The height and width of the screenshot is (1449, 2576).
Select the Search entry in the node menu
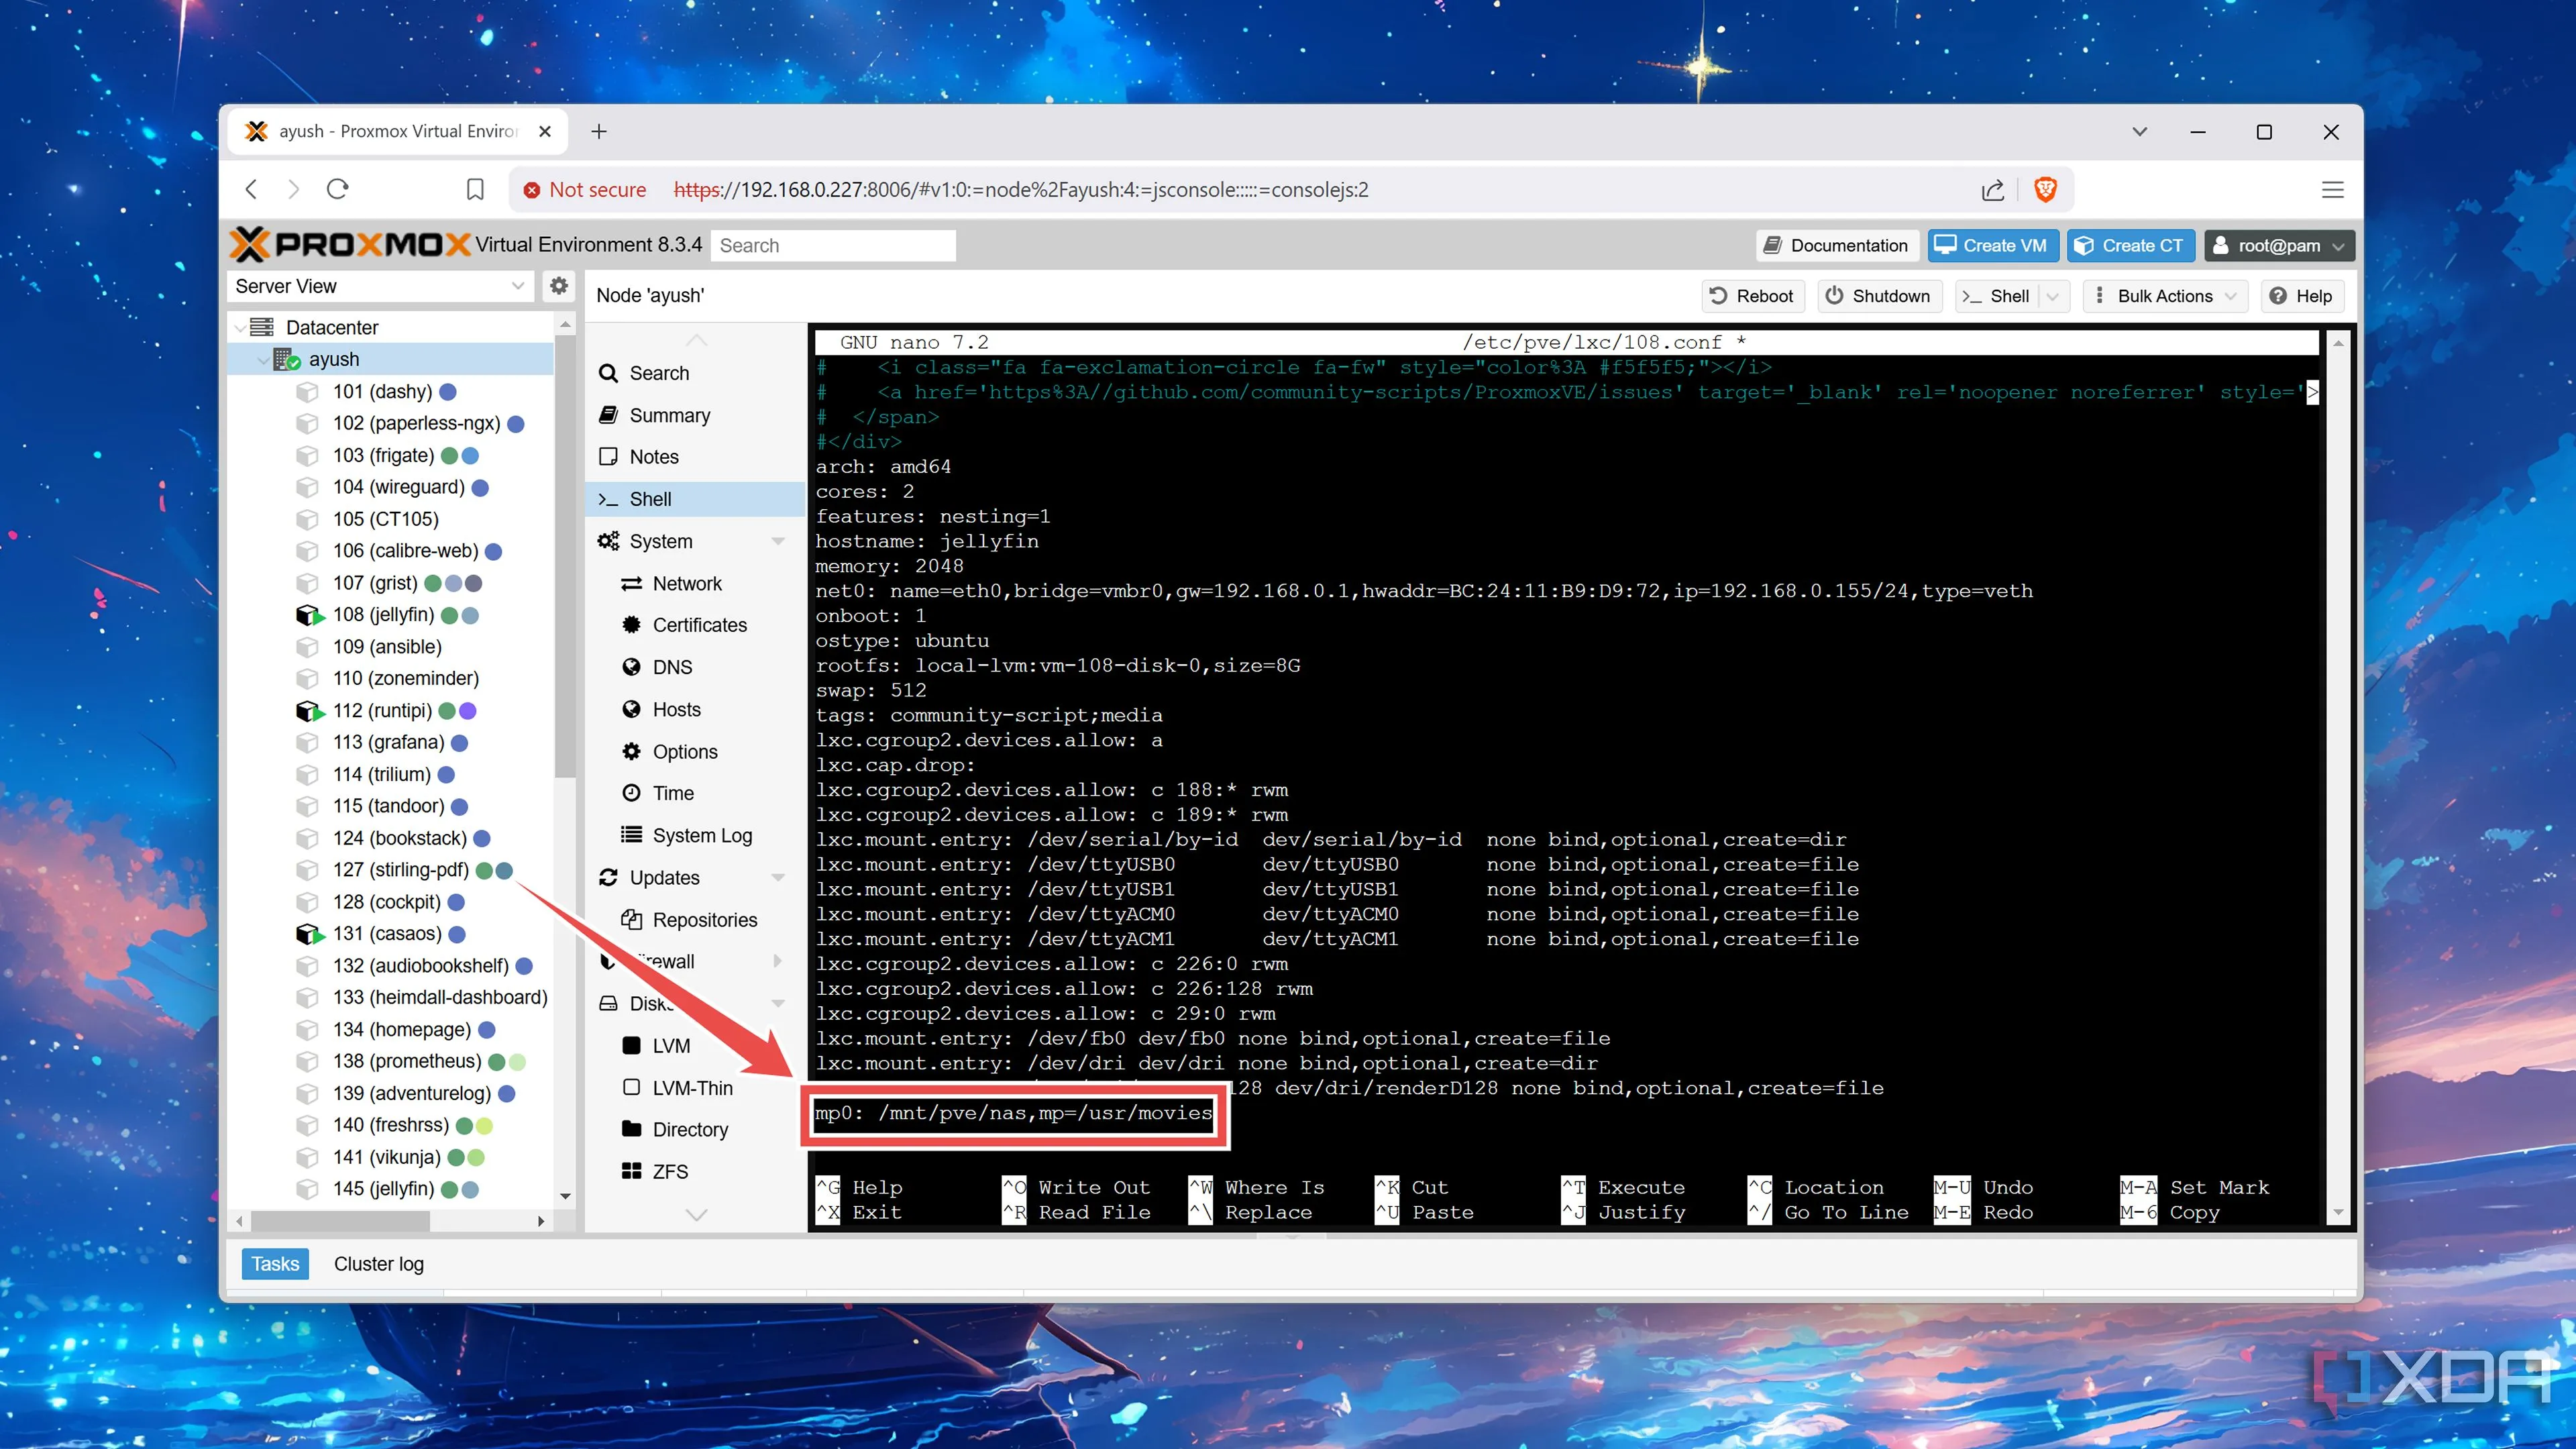point(657,372)
